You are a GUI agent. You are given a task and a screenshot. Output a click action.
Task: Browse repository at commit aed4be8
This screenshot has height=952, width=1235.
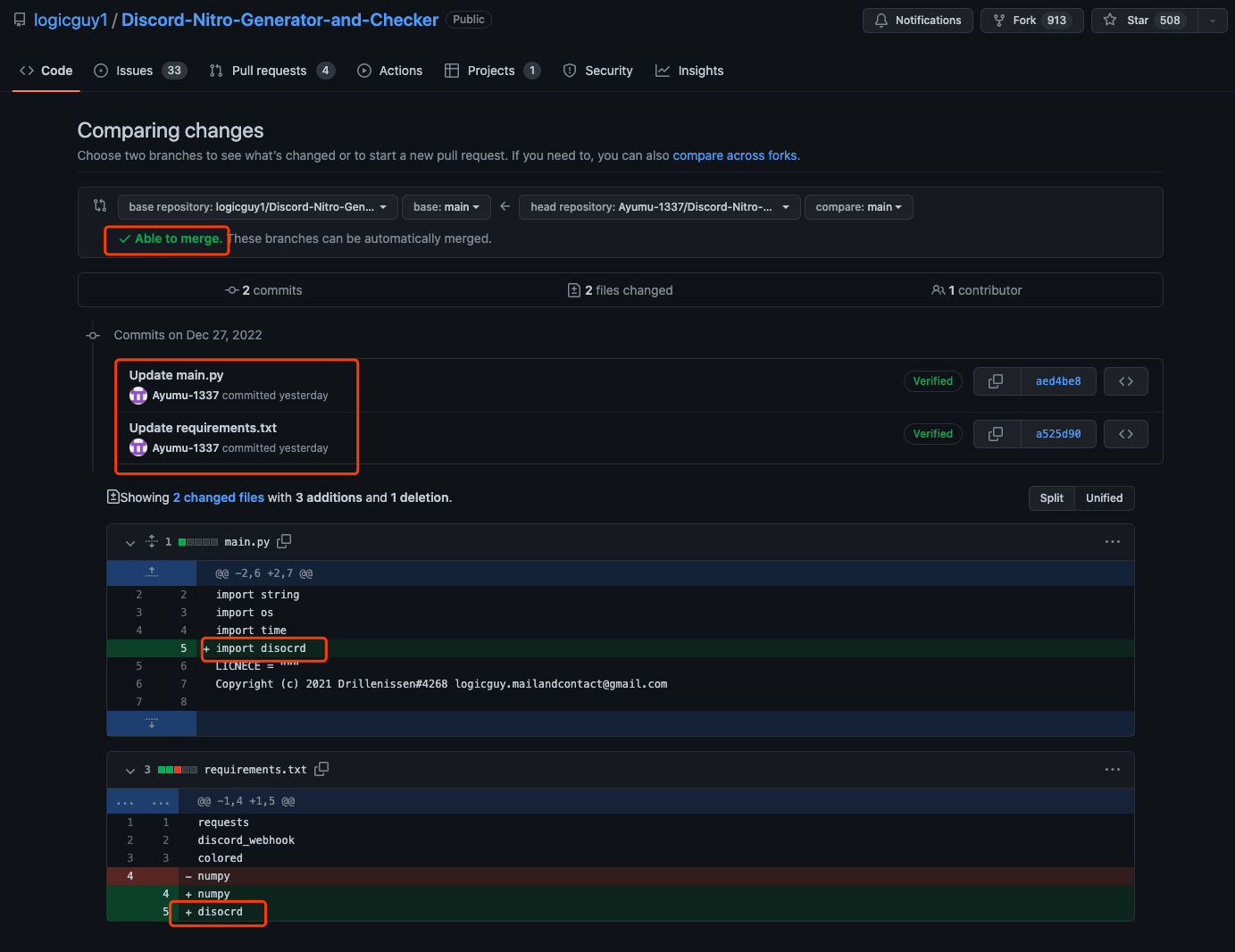coord(1126,381)
